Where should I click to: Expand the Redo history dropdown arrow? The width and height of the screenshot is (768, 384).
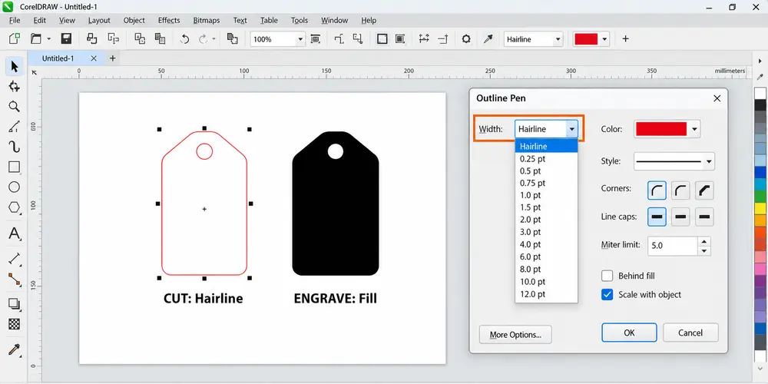tap(214, 39)
